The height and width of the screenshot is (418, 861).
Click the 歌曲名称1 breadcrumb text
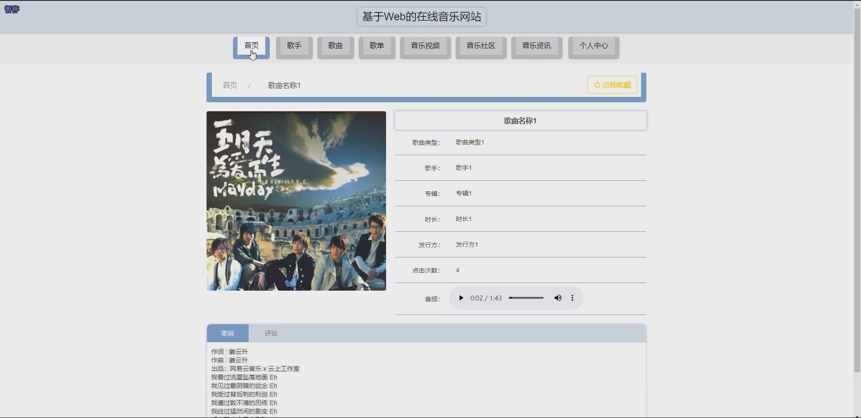284,85
